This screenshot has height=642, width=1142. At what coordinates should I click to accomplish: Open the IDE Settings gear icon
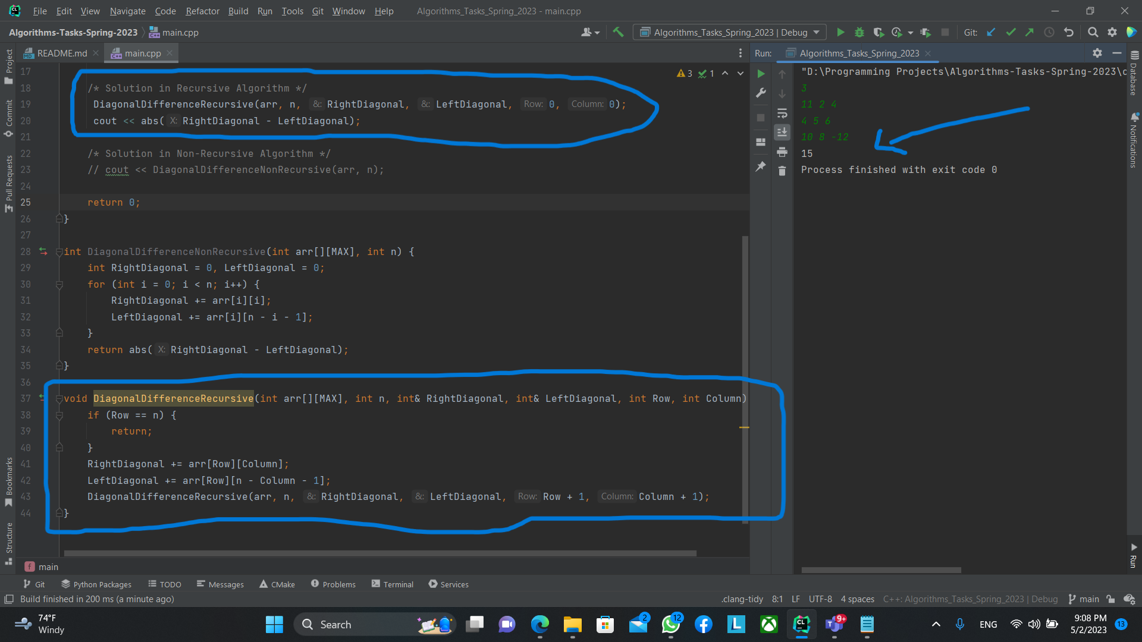click(x=1112, y=32)
